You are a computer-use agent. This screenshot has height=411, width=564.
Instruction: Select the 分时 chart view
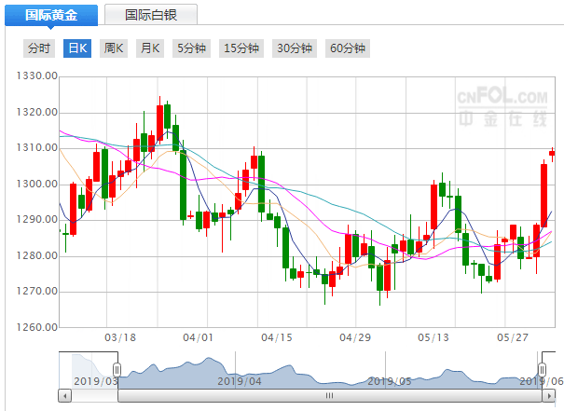point(39,48)
